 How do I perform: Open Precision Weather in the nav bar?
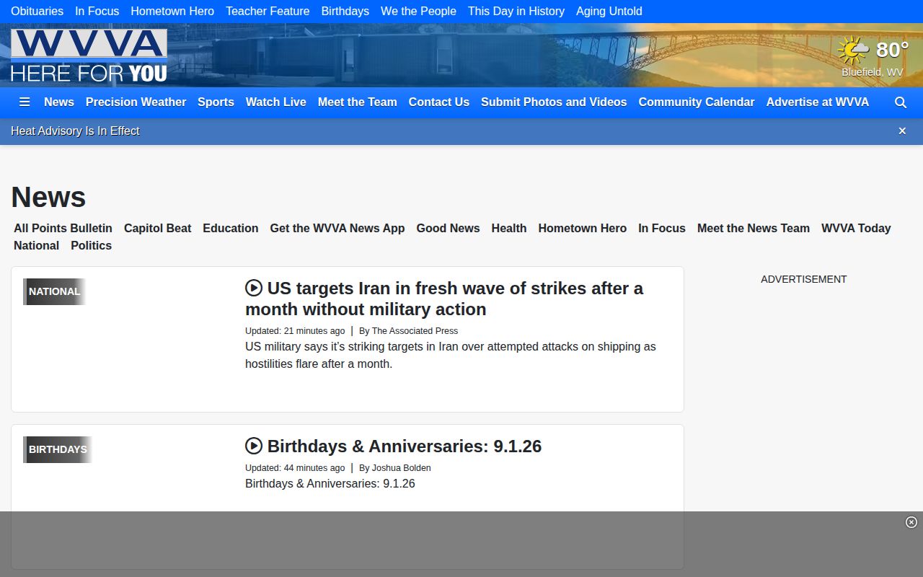(x=136, y=102)
